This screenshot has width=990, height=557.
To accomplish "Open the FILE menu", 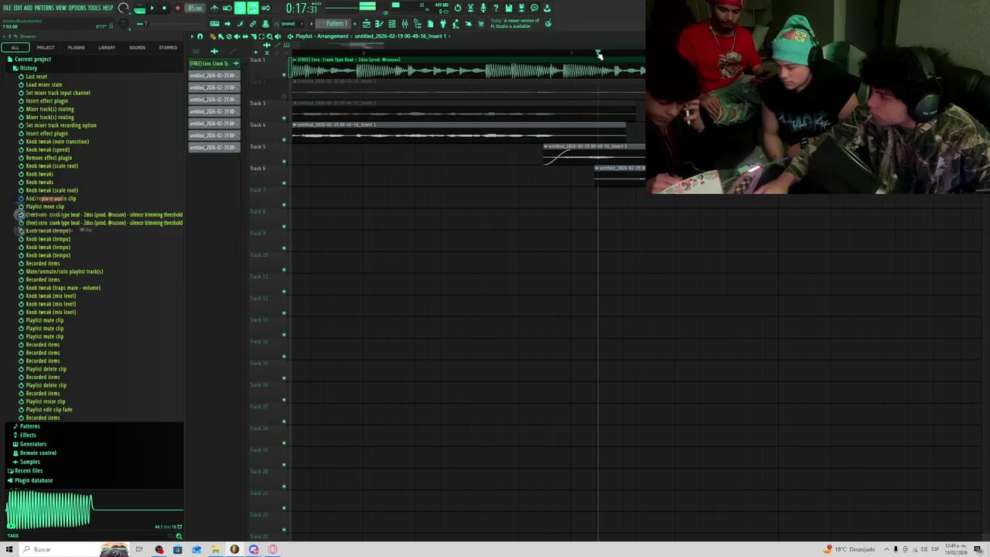I will point(7,8).
